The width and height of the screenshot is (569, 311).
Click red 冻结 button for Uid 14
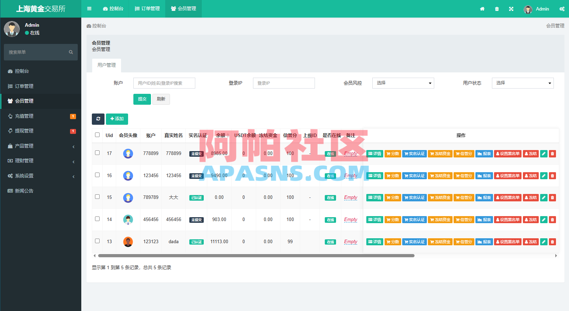pos(531,220)
